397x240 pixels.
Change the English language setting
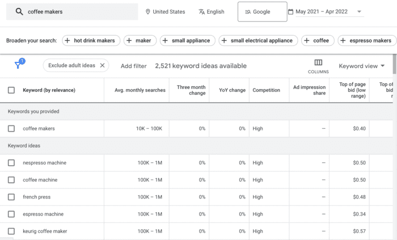click(x=212, y=12)
